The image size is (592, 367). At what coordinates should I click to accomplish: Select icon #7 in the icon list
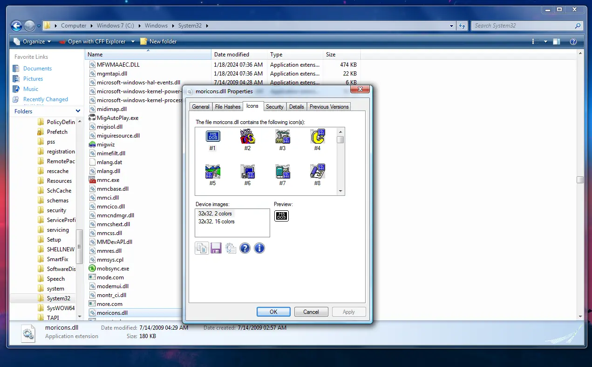[282, 175]
